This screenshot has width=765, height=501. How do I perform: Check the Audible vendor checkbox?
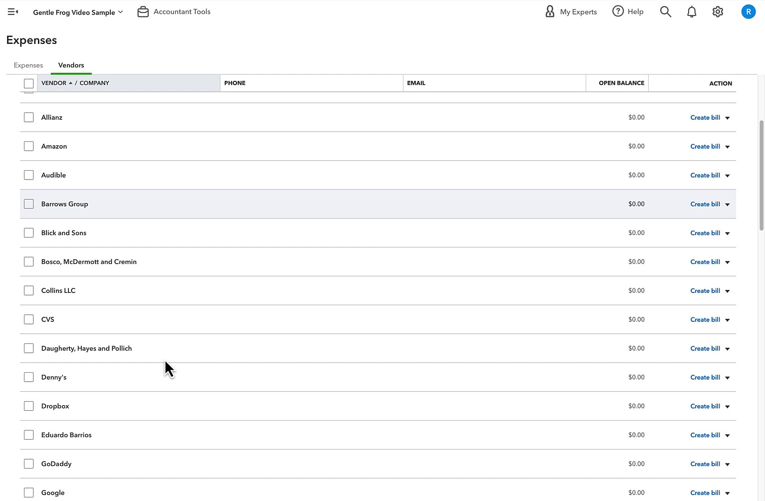(x=29, y=175)
